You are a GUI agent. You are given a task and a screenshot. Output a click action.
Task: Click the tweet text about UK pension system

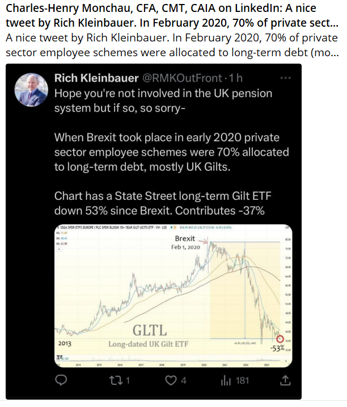163,100
